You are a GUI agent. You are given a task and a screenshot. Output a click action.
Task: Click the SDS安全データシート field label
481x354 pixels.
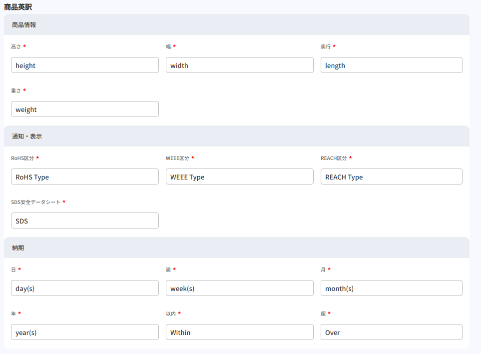35,202
